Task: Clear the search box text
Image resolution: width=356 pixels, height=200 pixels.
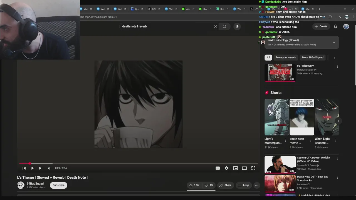Action: pos(216,26)
